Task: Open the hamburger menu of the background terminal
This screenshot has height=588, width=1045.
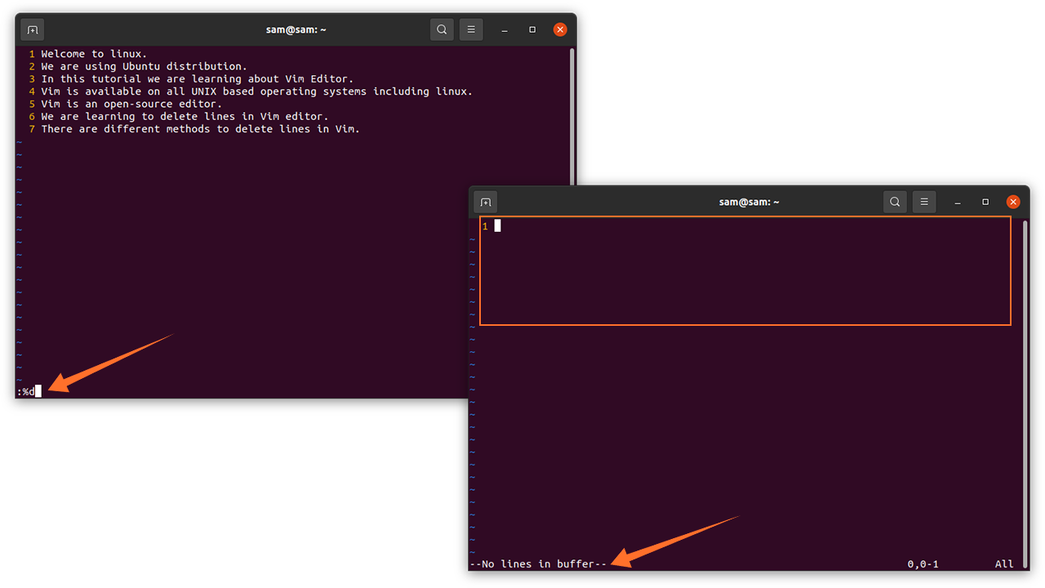Action: (x=471, y=29)
